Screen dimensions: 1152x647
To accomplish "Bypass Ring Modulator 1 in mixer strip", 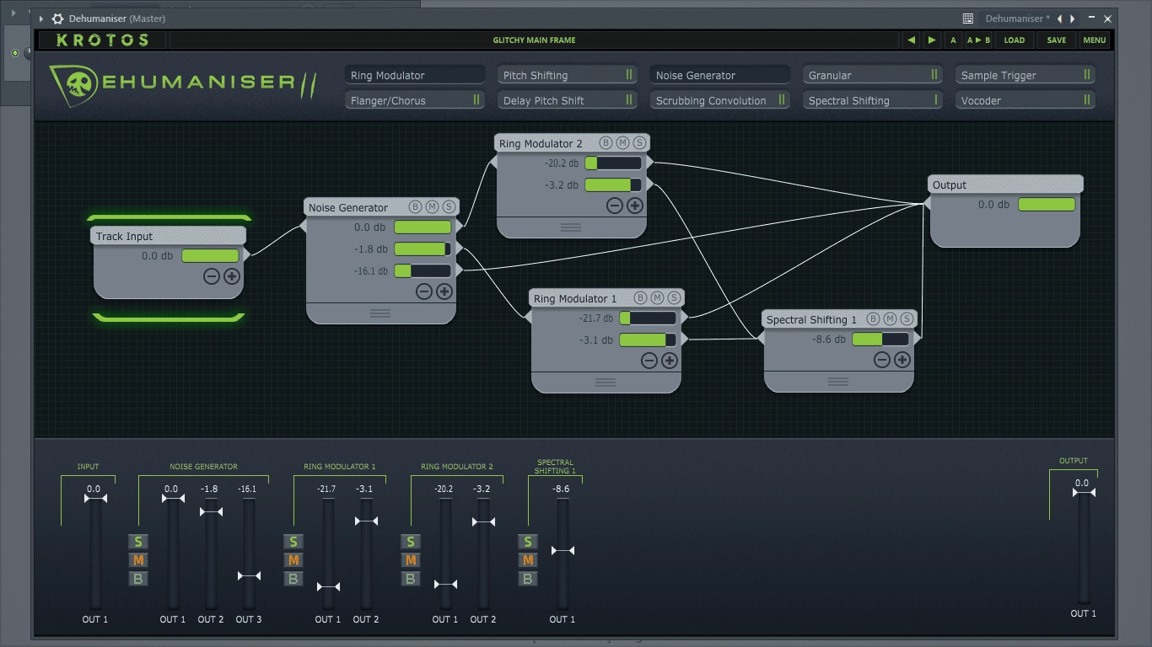I will coord(293,579).
